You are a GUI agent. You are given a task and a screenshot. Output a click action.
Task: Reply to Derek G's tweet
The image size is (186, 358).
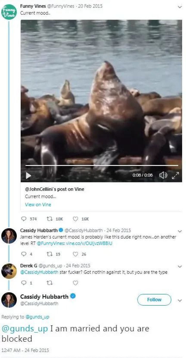tap(24, 283)
